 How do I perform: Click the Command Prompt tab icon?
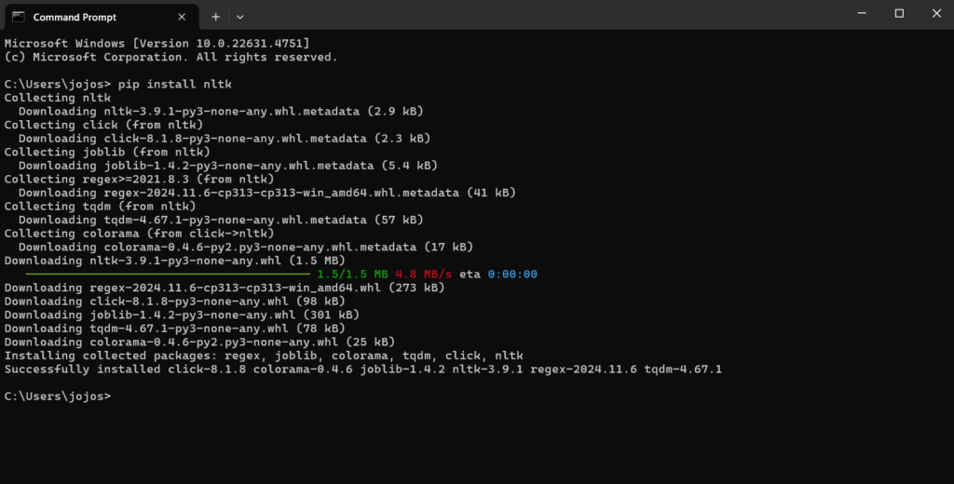click(x=18, y=16)
